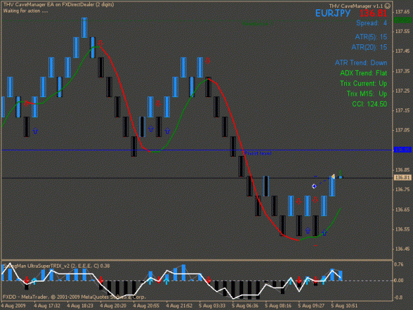Click the leftmost red down arrow in the TRIX panel

click(26, 280)
